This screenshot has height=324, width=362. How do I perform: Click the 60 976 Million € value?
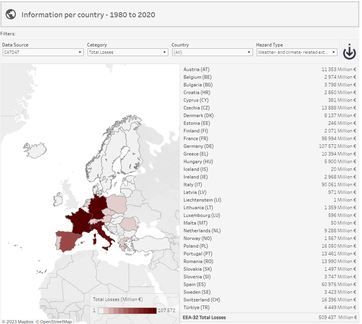click(339, 284)
